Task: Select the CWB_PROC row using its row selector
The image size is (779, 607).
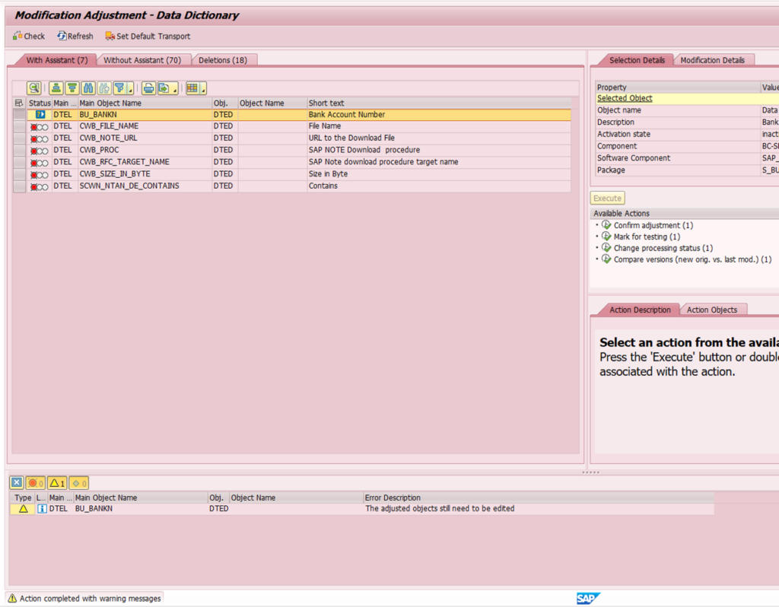Action: (19, 150)
